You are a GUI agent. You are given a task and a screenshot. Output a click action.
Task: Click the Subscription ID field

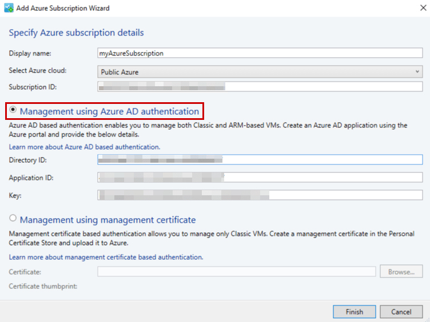260,87
